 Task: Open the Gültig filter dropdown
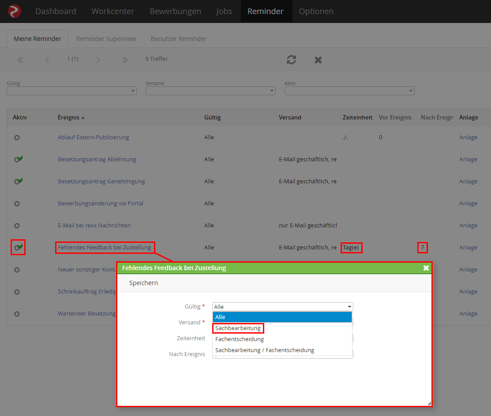tap(72, 91)
